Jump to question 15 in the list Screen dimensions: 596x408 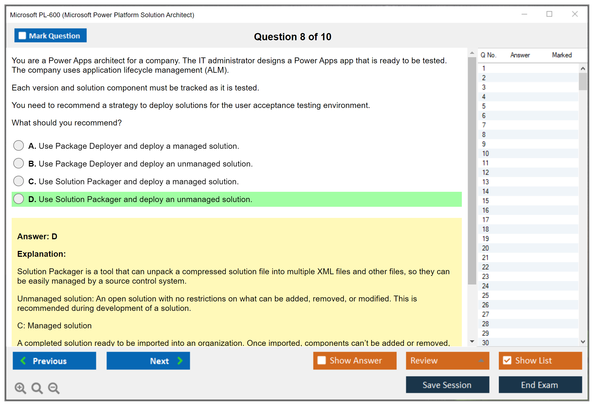coord(486,201)
